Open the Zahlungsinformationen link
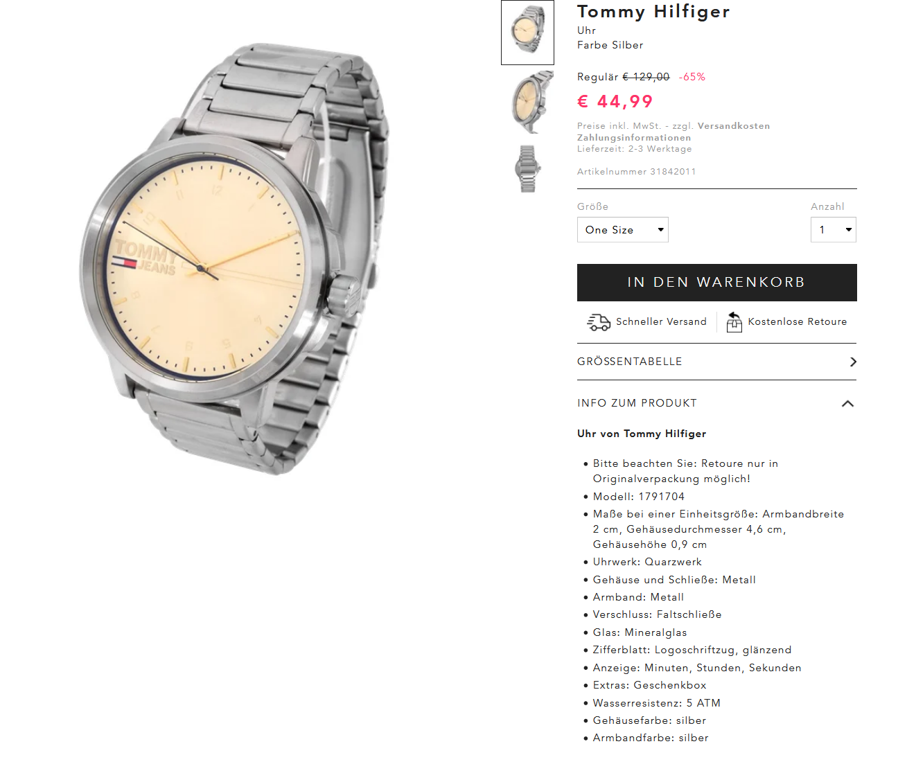Image resolution: width=898 pixels, height=771 pixels. [634, 138]
